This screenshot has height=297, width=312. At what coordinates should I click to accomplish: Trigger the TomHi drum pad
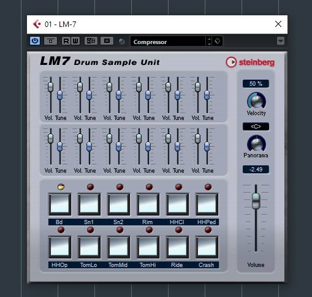tap(148, 247)
